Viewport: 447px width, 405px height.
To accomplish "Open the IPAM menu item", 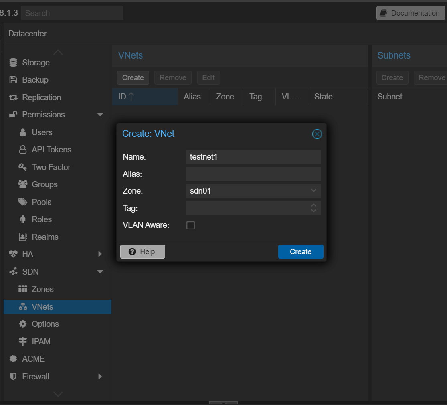I will click(41, 342).
